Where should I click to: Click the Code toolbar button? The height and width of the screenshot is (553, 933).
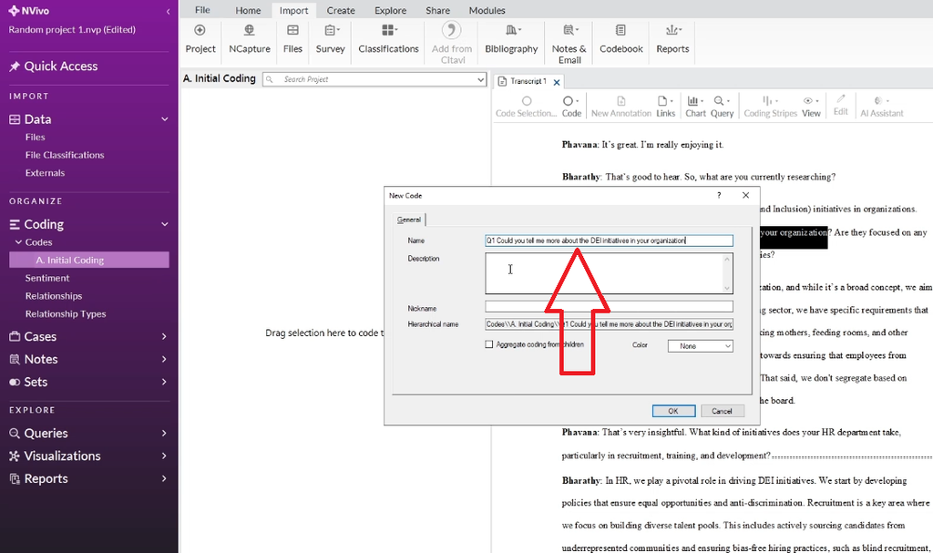point(571,107)
